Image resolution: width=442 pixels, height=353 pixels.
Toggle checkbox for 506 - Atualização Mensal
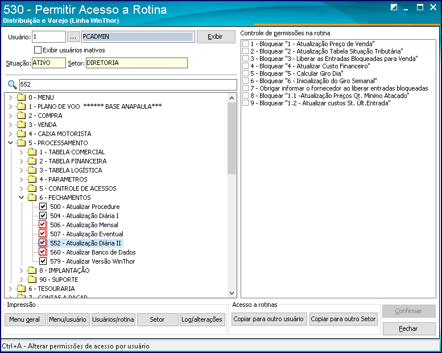click(x=43, y=225)
